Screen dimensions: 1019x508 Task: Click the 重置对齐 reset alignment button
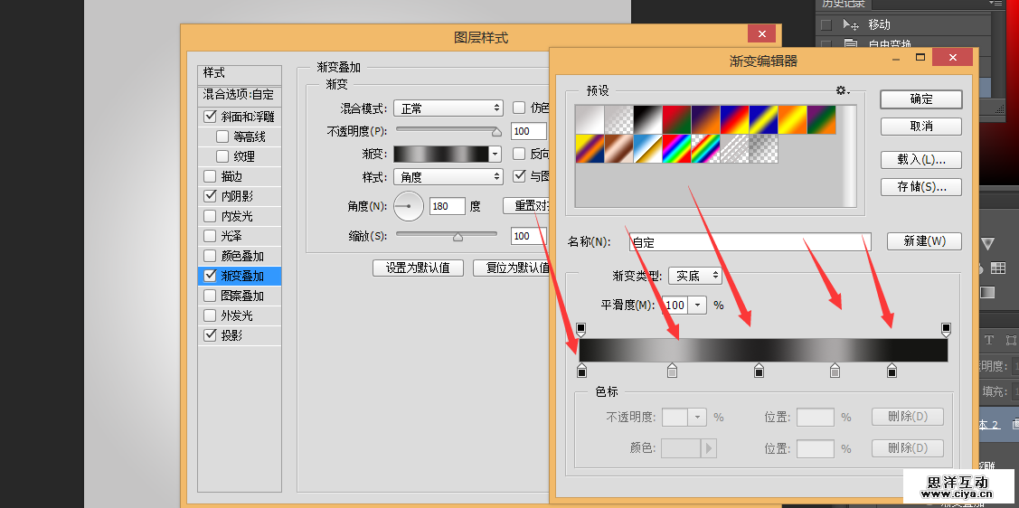tap(527, 206)
